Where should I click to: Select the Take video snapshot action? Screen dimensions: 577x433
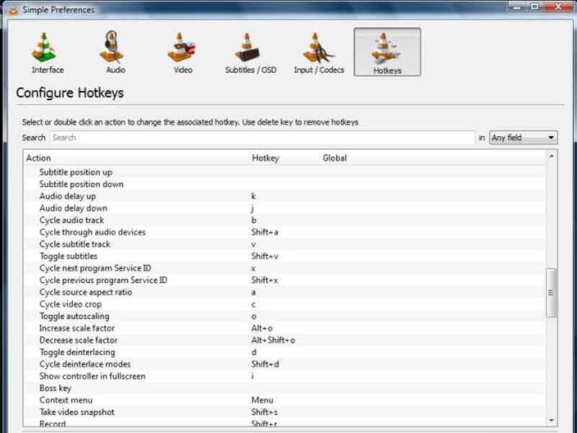[77, 412]
